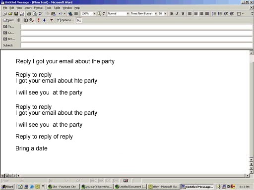
Task: Click the vertical scrollbar up arrow
Action: pos(251,53)
